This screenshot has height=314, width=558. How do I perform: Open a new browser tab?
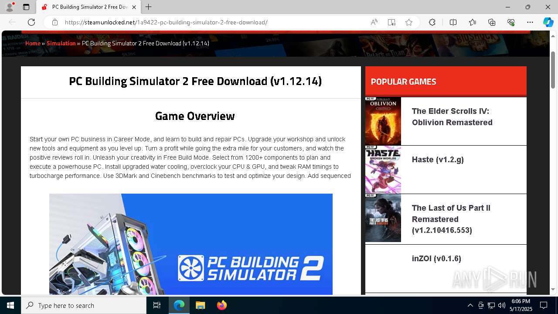pos(149,7)
